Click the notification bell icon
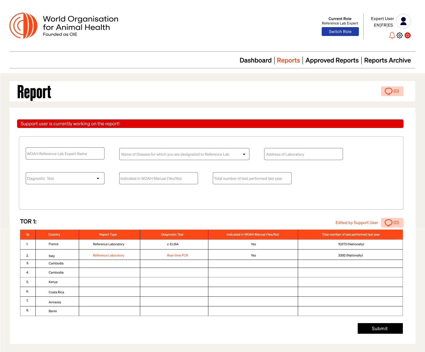 pyautogui.click(x=392, y=35)
